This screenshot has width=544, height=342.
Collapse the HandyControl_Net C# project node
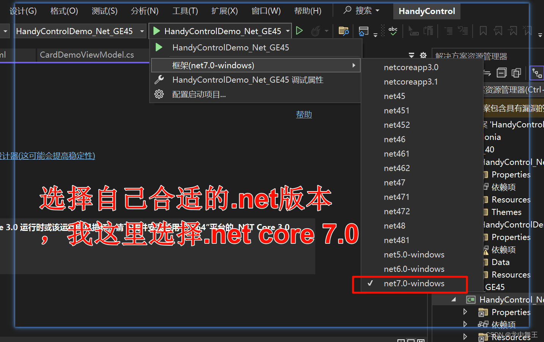point(453,300)
